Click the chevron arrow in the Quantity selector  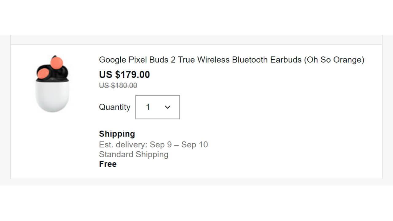click(167, 107)
